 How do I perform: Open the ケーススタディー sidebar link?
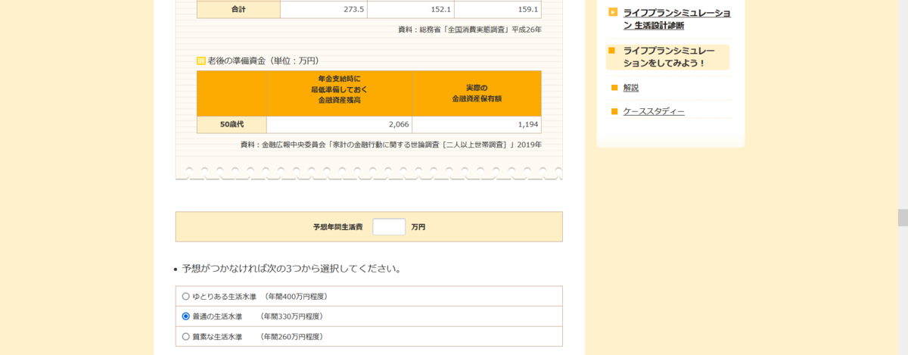coord(654,111)
